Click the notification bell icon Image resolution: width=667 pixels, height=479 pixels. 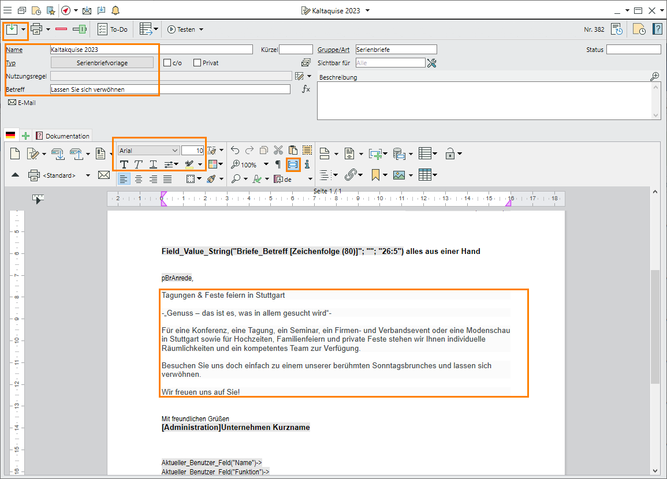(115, 10)
